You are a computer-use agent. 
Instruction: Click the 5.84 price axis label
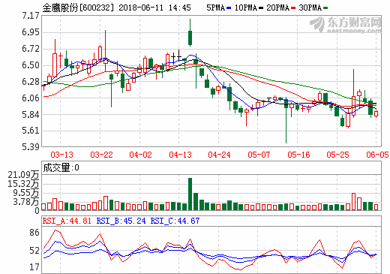[31, 115]
